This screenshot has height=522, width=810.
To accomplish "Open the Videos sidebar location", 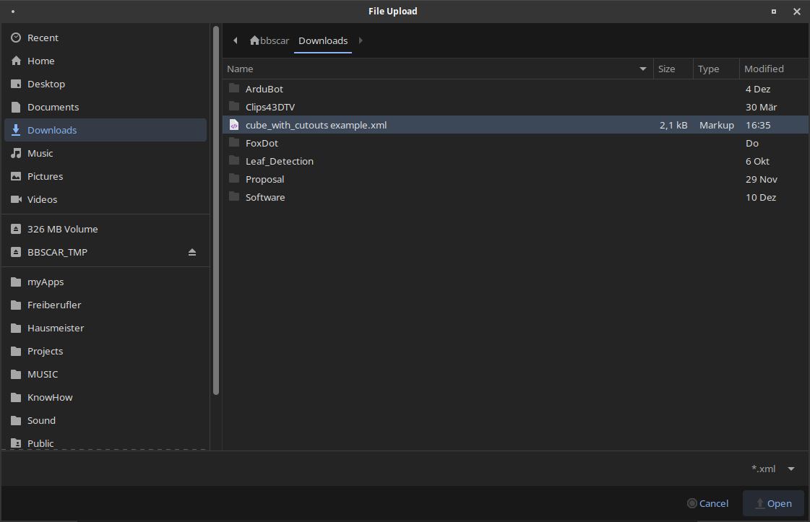I will click(42, 199).
